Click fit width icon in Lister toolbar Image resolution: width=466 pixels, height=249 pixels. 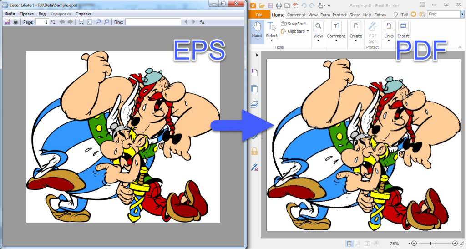[x=81, y=22]
